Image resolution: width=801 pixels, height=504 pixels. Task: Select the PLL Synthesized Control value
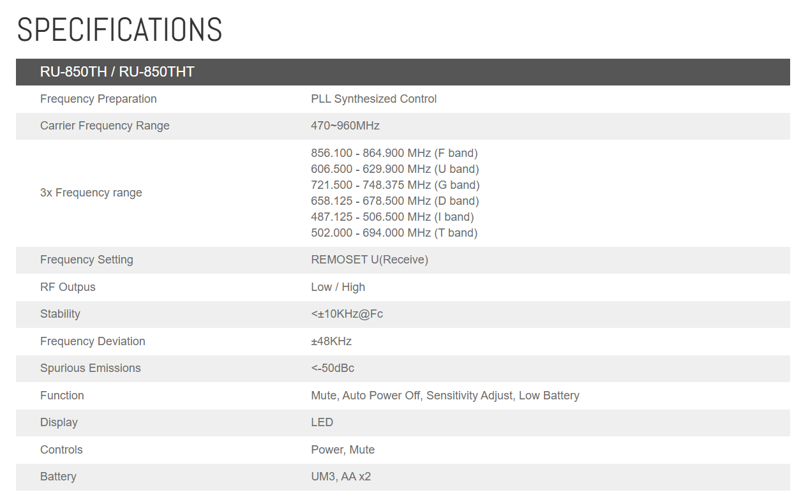point(373,99)
